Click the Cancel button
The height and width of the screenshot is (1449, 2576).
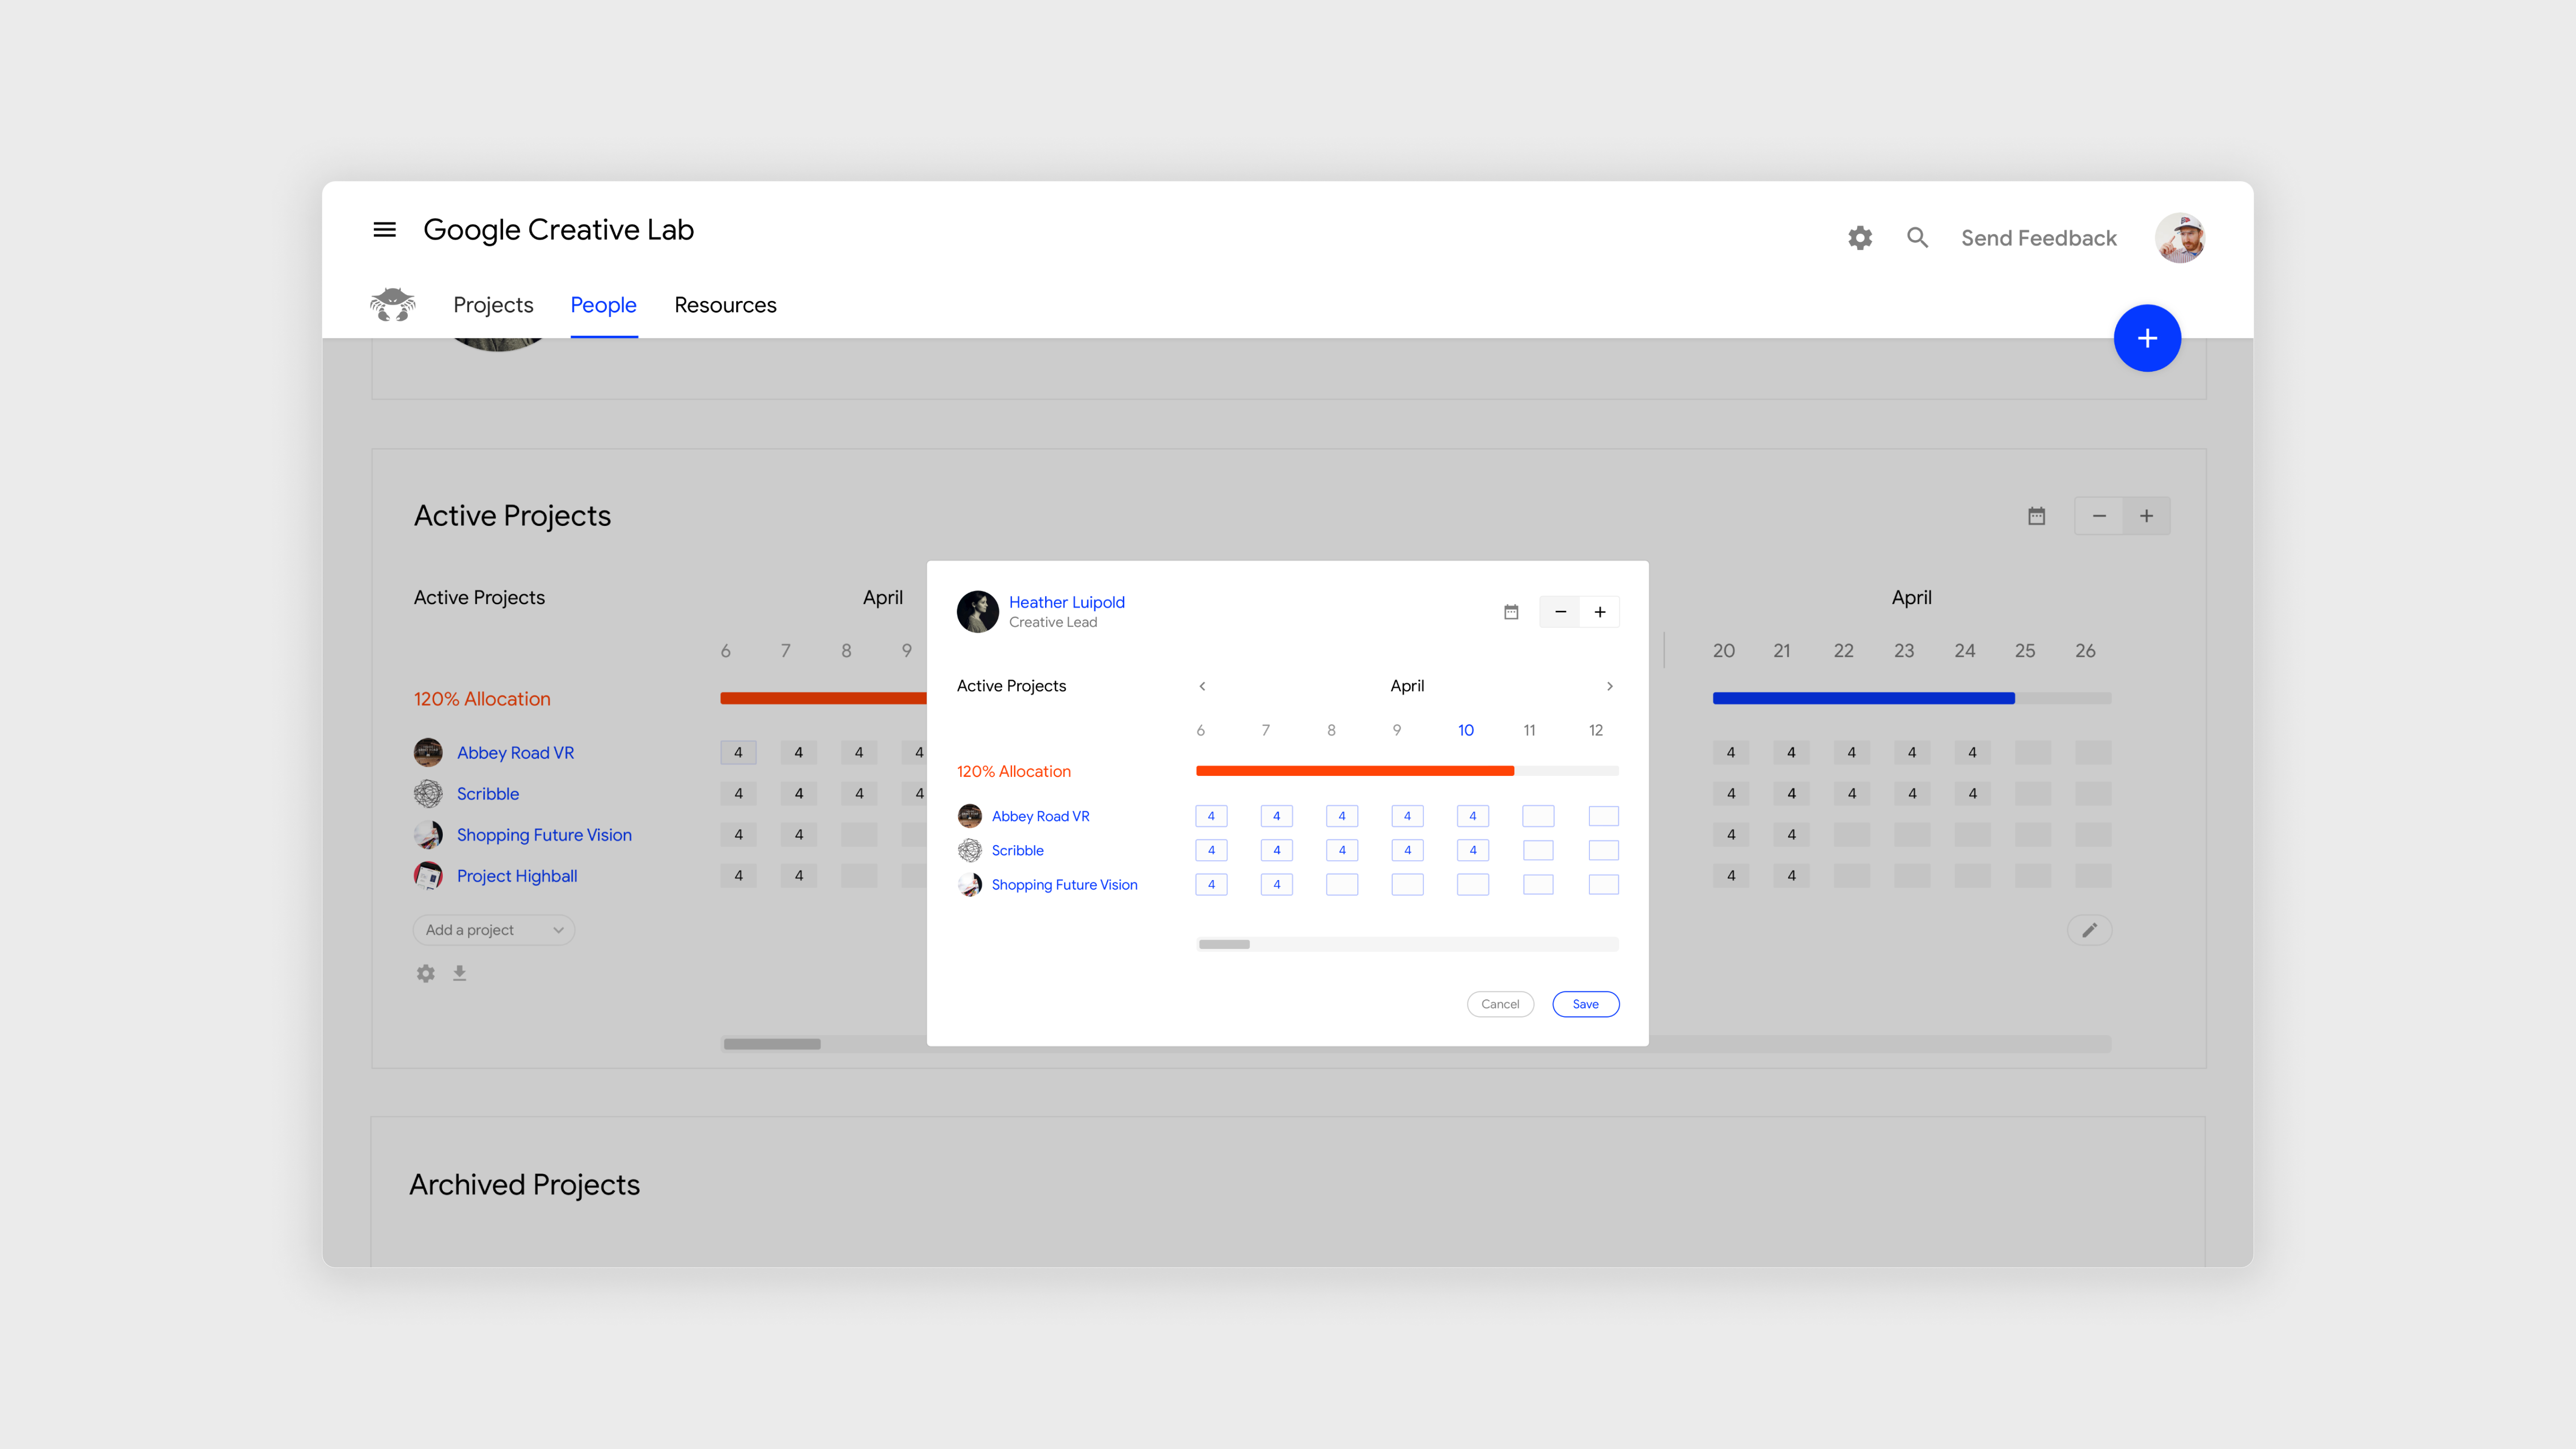pos(1499,1004)
